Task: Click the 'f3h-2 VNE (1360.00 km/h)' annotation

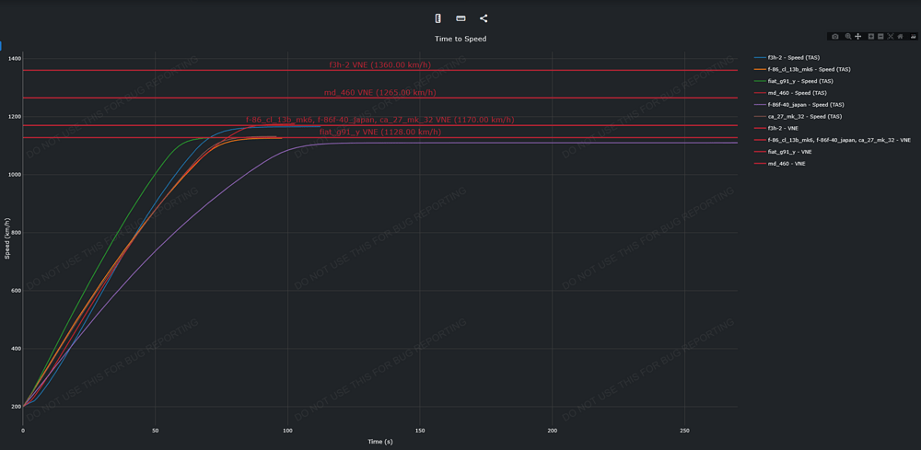Action: [x=380, y=64]
